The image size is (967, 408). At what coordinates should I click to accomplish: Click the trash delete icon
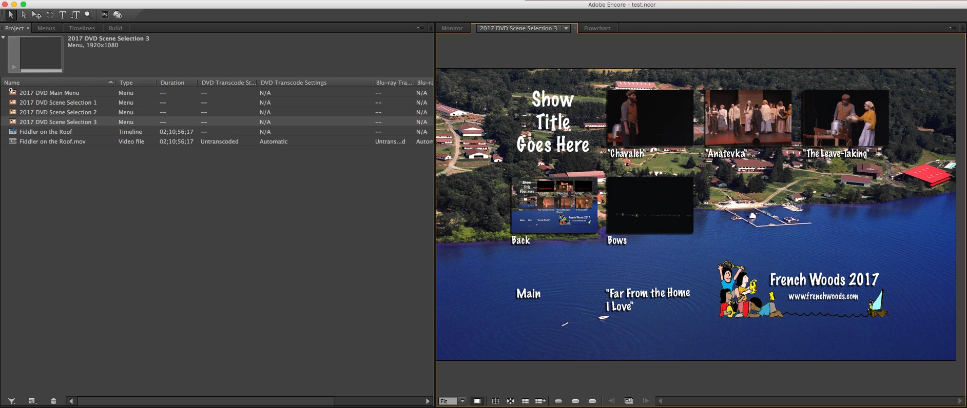[53, 401]
